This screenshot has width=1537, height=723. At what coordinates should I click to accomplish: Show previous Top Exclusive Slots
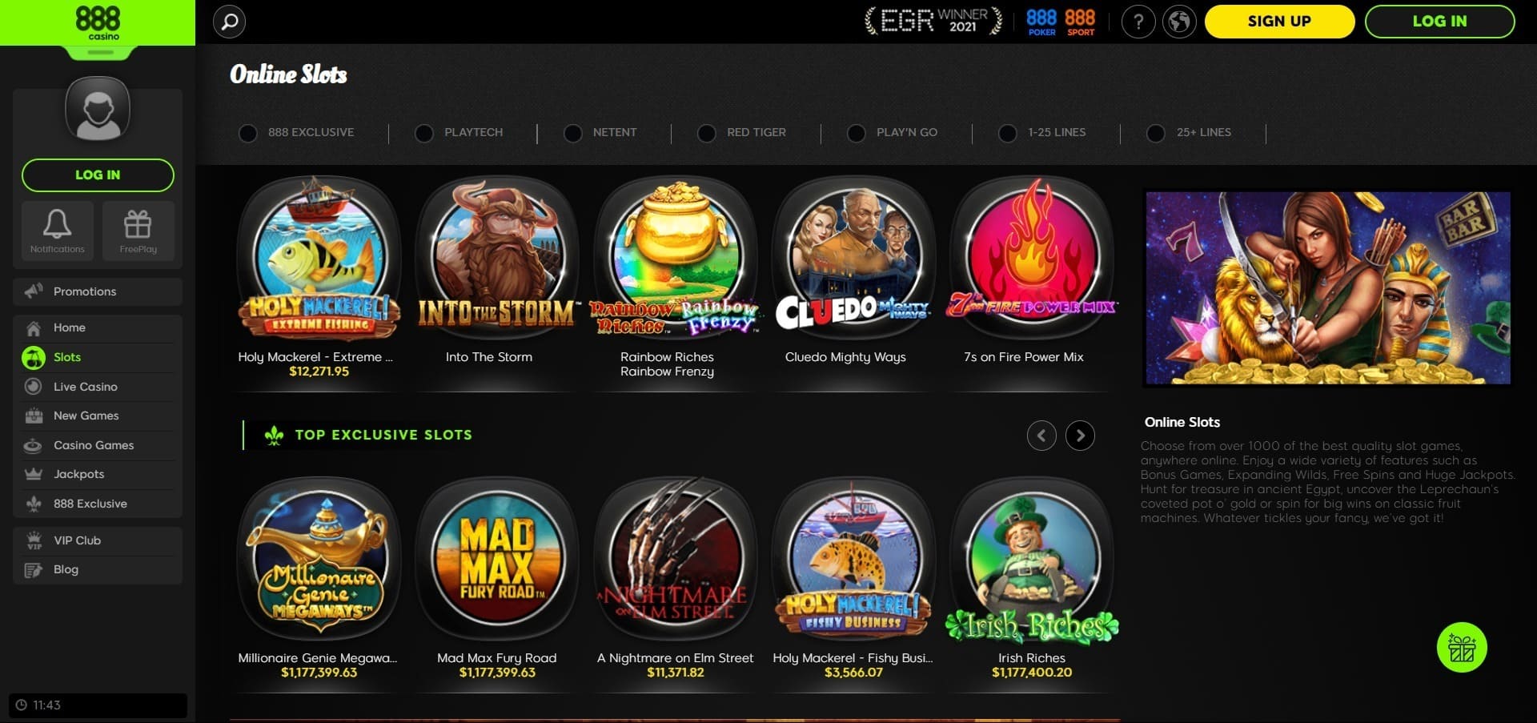[x=1041, y=436]
